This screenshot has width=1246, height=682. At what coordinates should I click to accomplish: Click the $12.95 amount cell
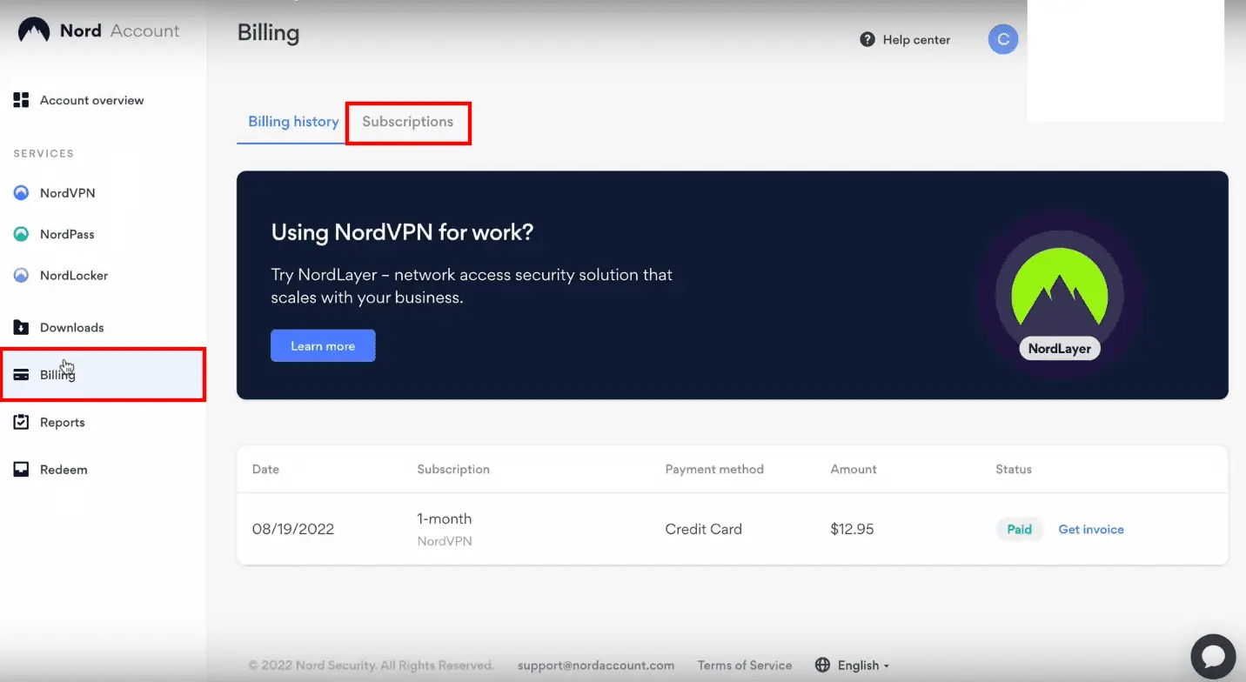pos(853,529)
